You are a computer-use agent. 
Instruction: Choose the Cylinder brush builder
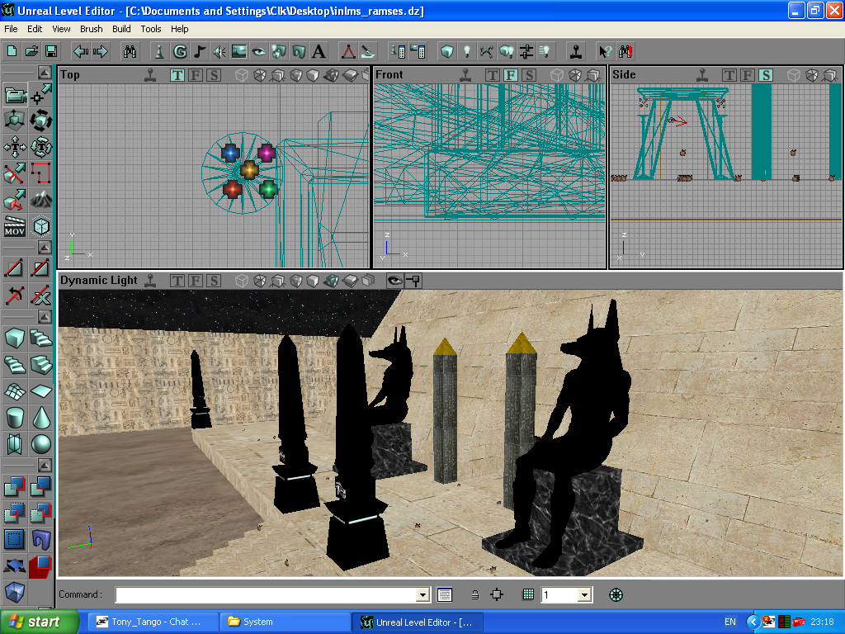(x=15, y=418)
